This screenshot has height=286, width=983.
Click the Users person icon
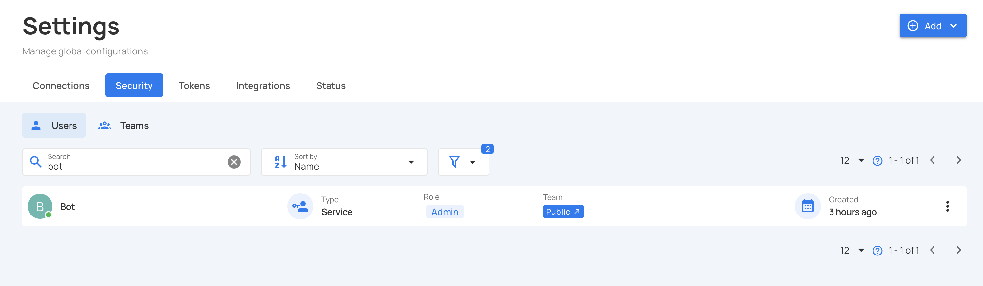pos(36,125)
